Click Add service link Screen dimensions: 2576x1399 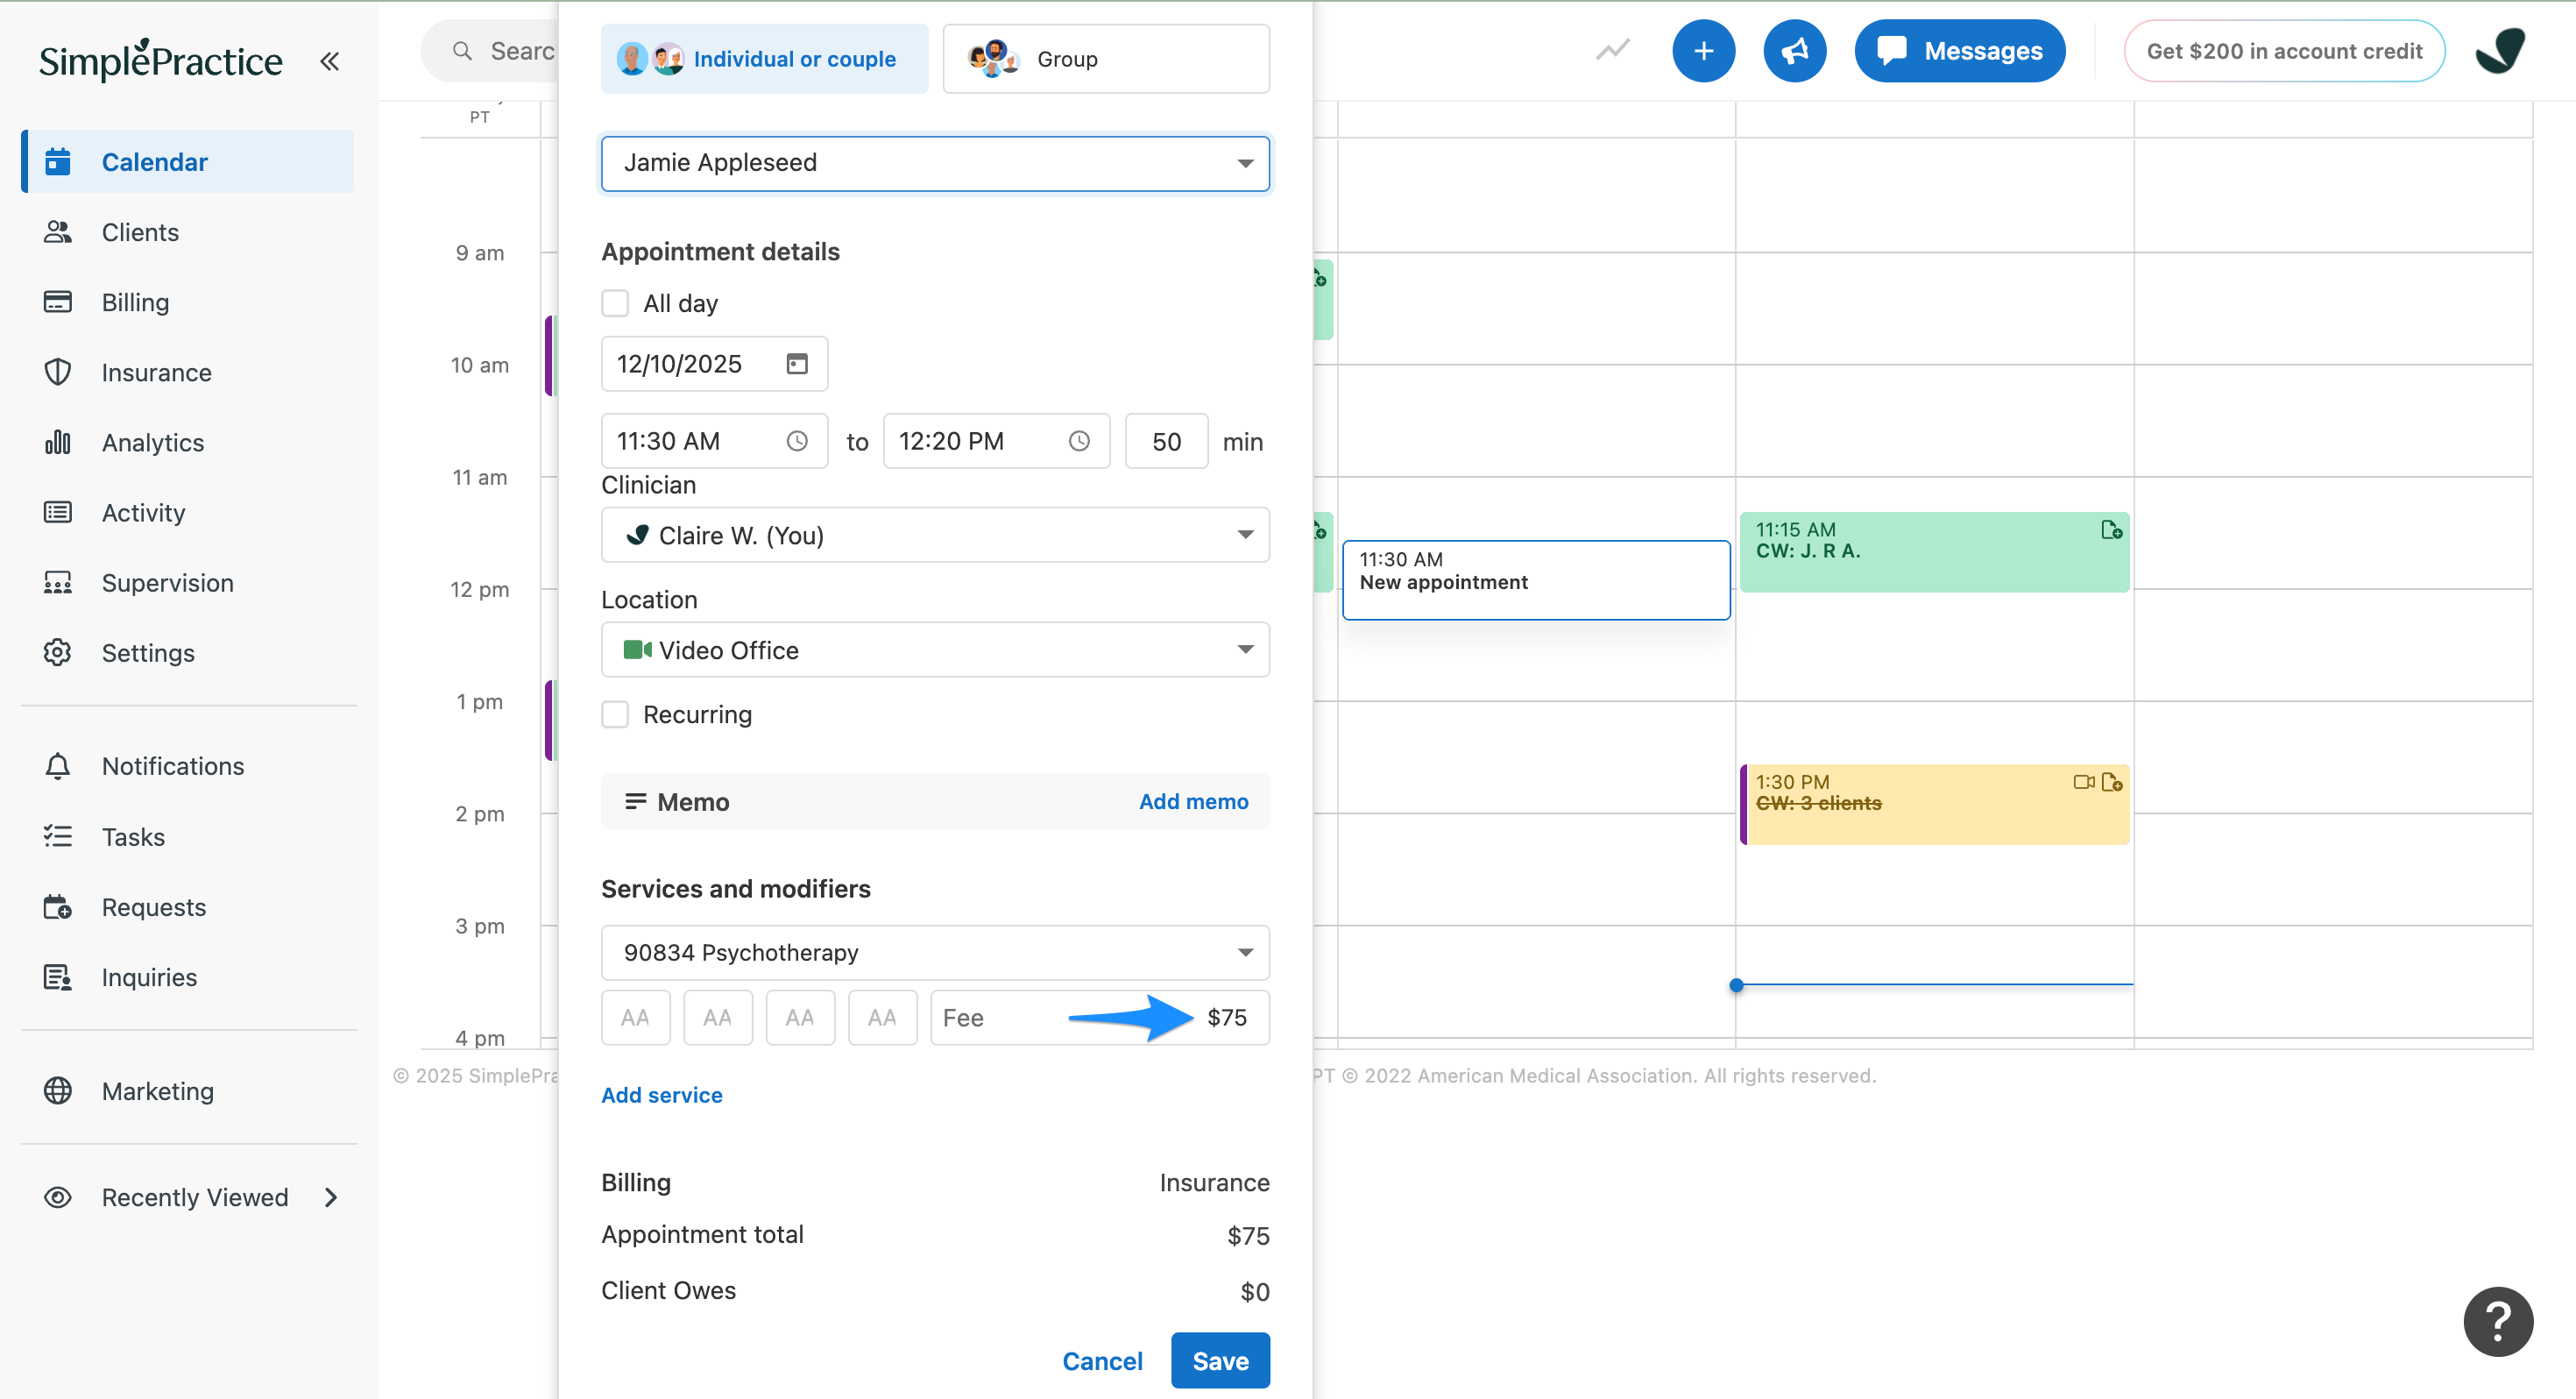[x=661, y=1095]
